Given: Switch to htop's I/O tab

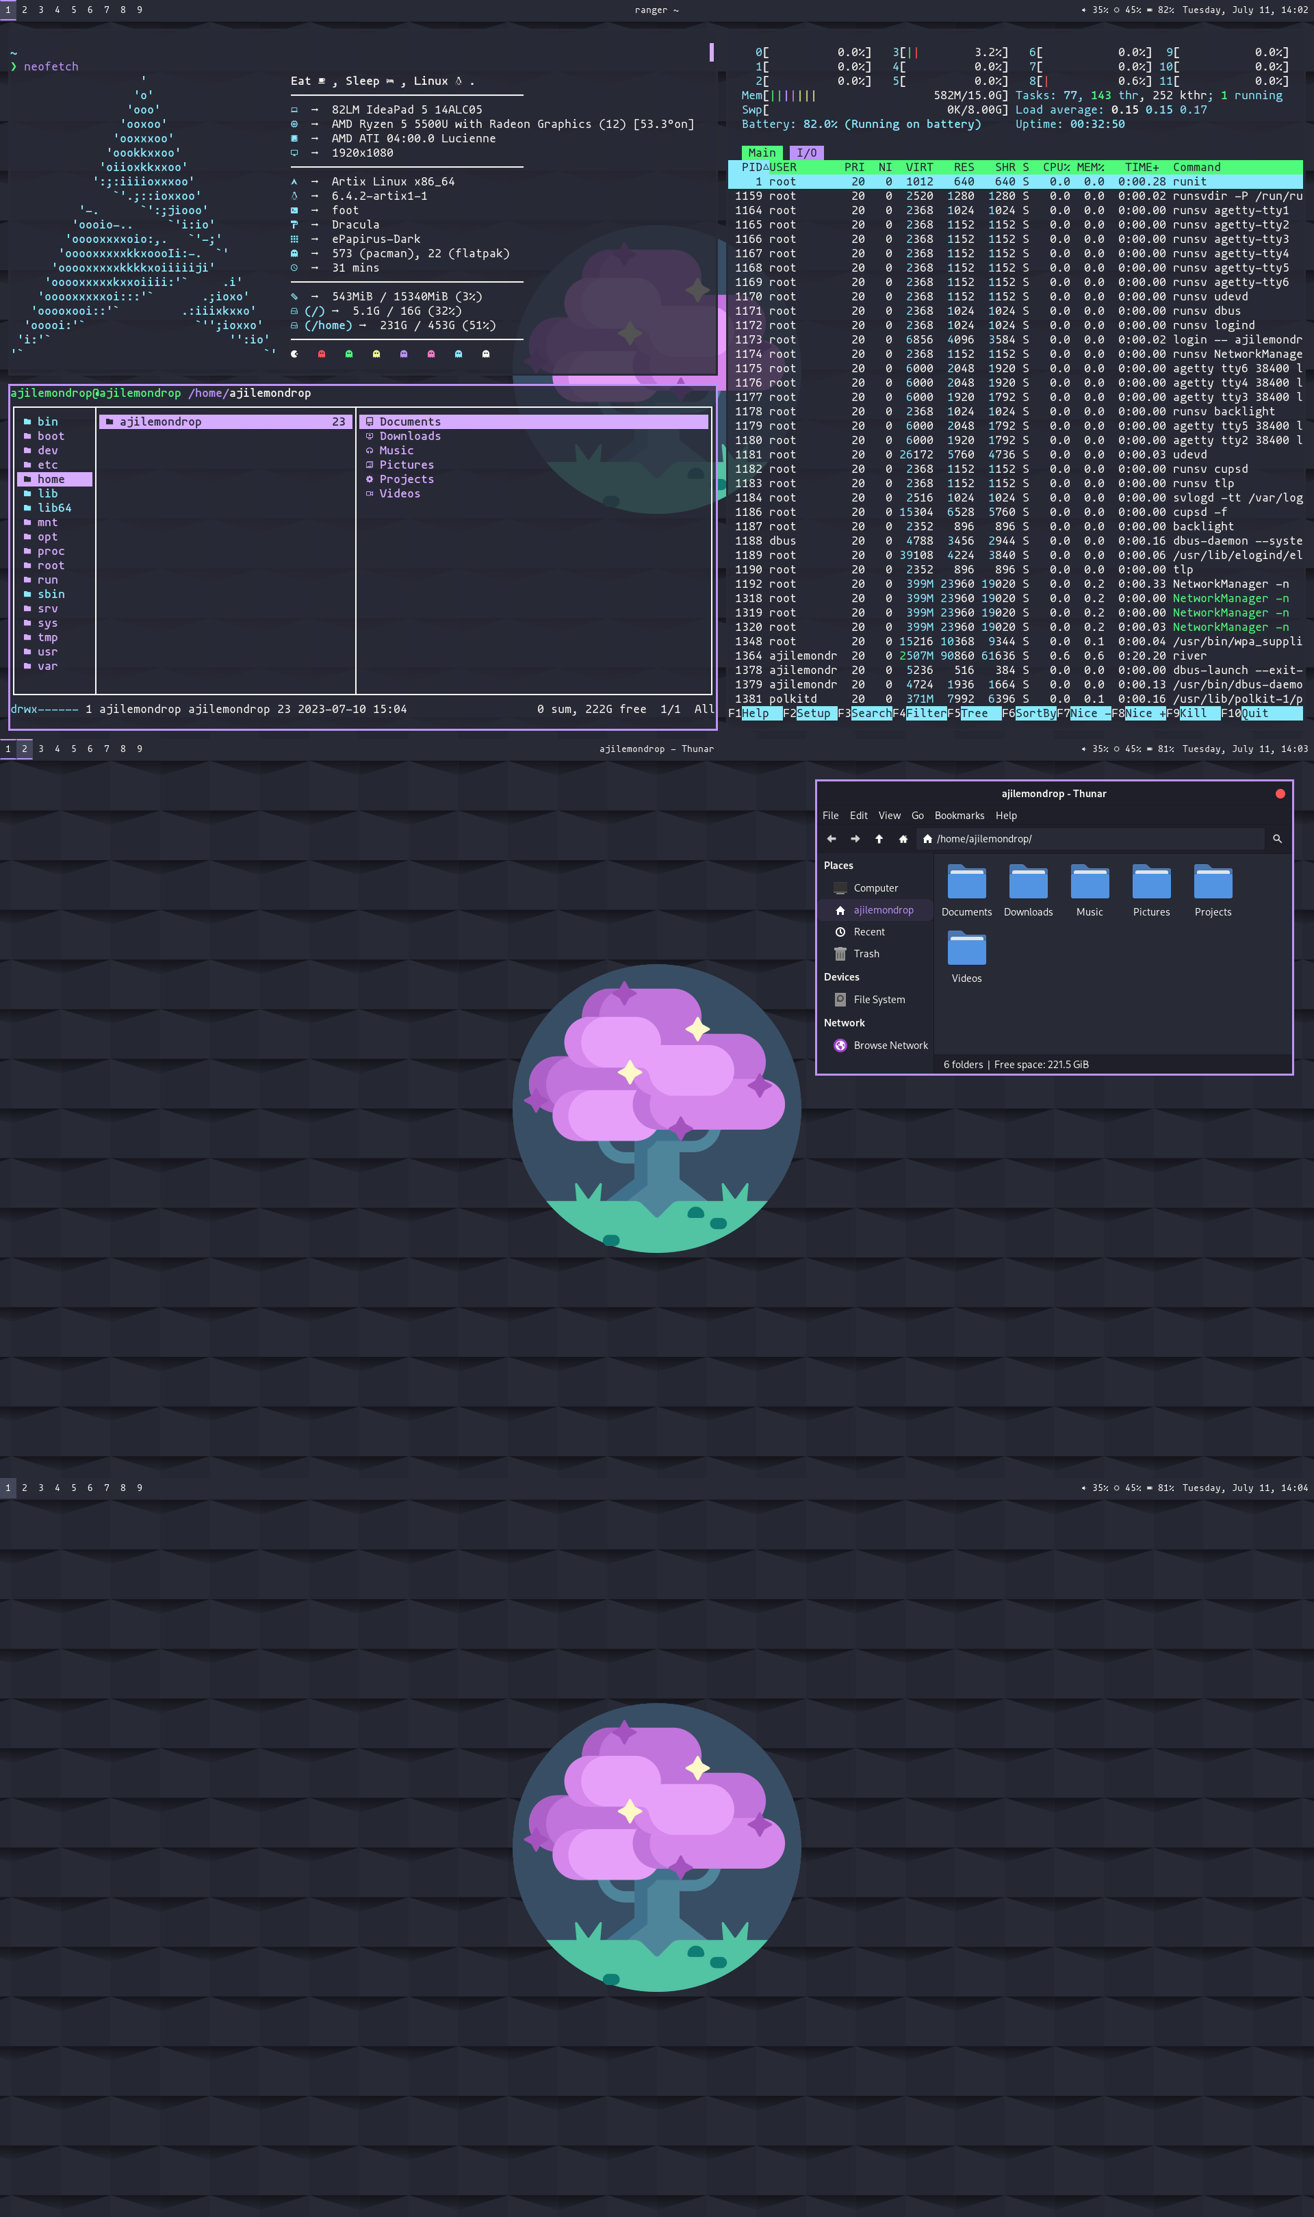Looking at the screenshot, I should [807, 153].
